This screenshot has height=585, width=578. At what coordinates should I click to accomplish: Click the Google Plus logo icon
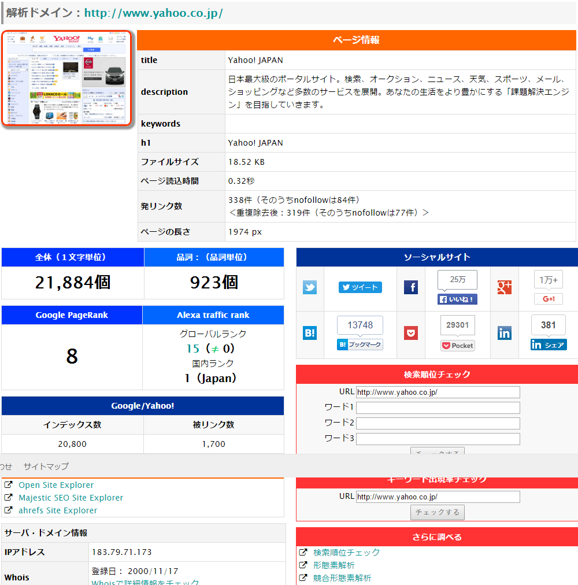click(x=505, y=287)
